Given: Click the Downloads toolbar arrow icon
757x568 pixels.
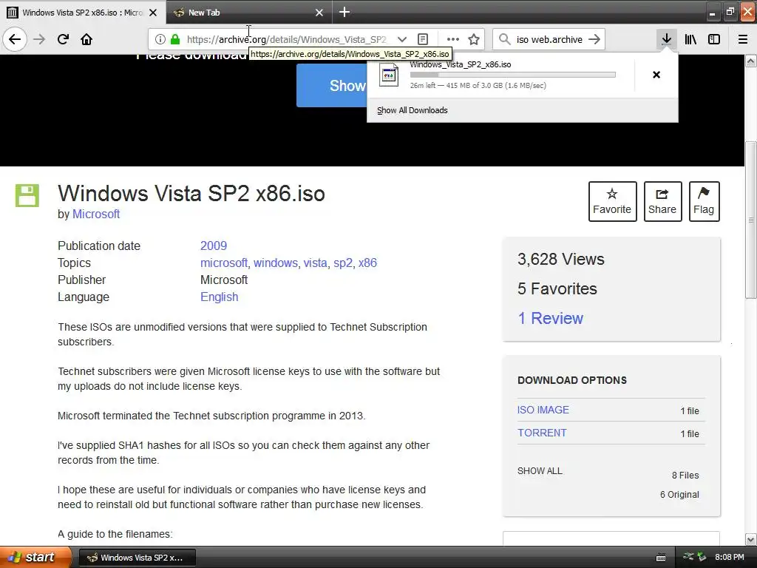Looking at the screenshot, I should [x=666, y=39].
